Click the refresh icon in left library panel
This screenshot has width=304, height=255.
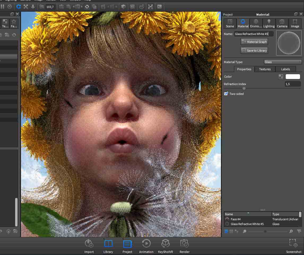coord(14,35)
